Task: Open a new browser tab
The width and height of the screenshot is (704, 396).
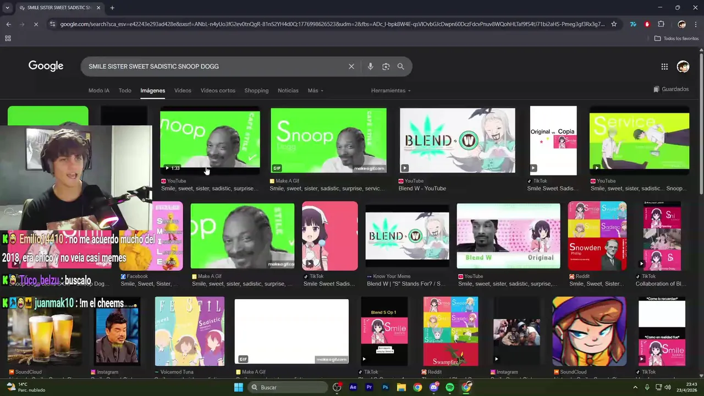Action: coord(112,8)
